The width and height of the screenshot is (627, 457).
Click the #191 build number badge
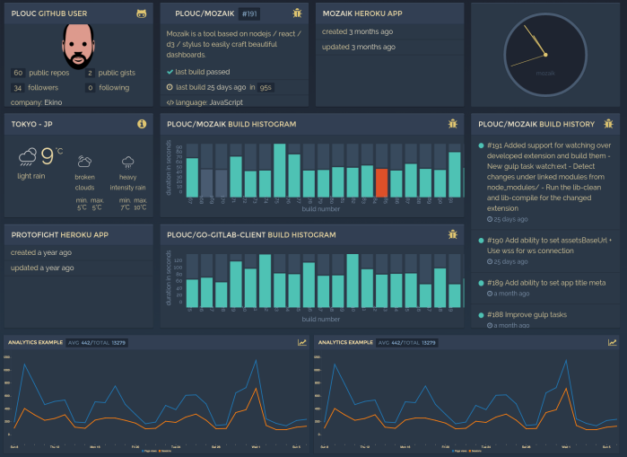coord(250,14)
